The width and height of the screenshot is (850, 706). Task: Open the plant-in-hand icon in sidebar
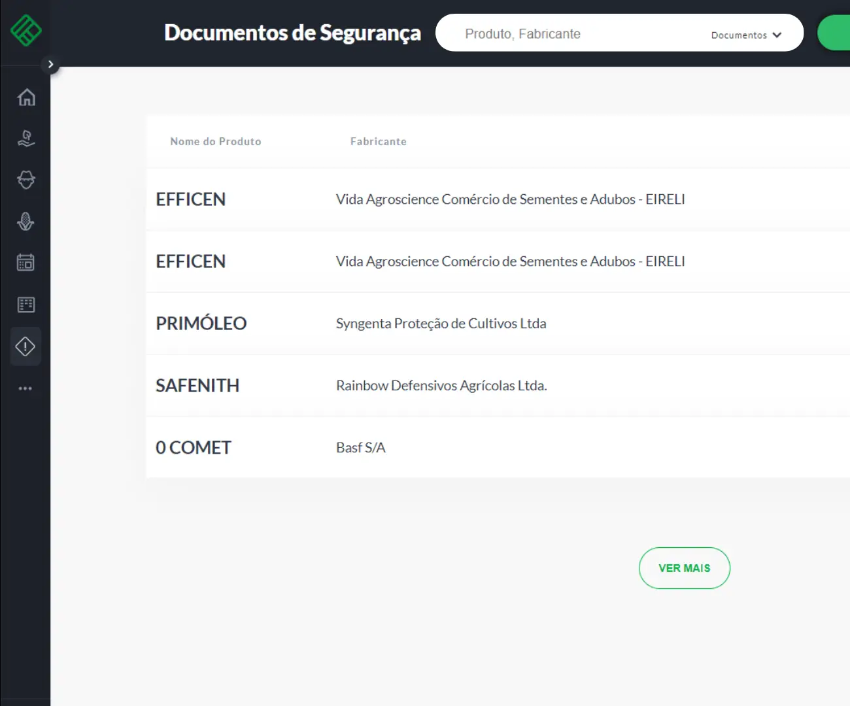pos(26,138)
